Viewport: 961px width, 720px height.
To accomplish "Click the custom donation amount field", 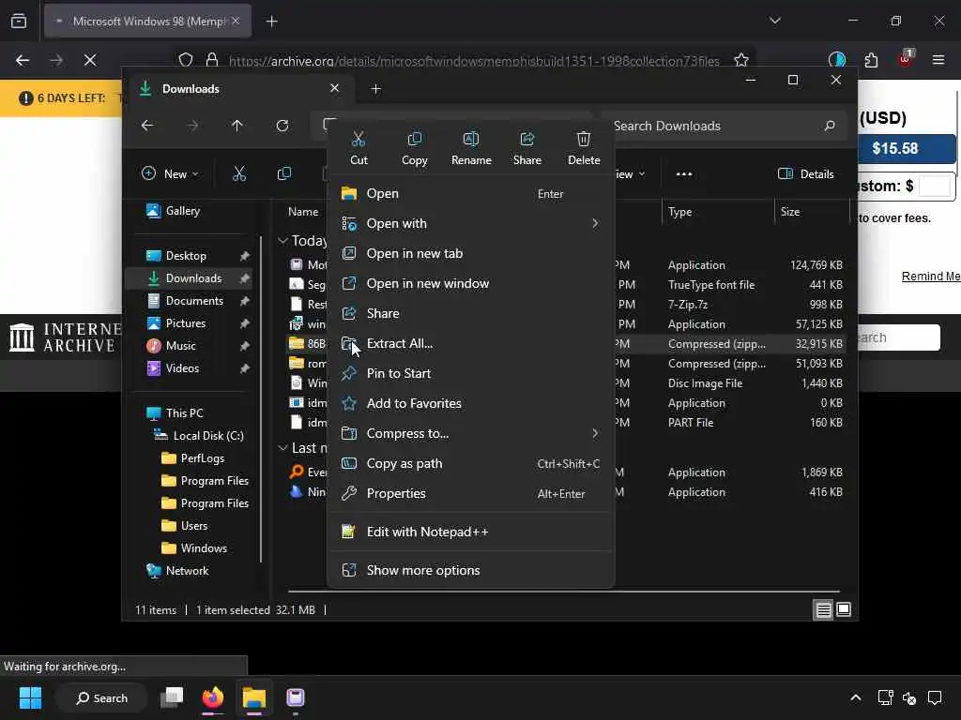I will pos(934,187).
